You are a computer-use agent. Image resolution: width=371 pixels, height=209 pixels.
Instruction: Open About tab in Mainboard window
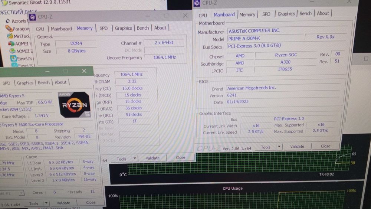(x=323, y=13)
